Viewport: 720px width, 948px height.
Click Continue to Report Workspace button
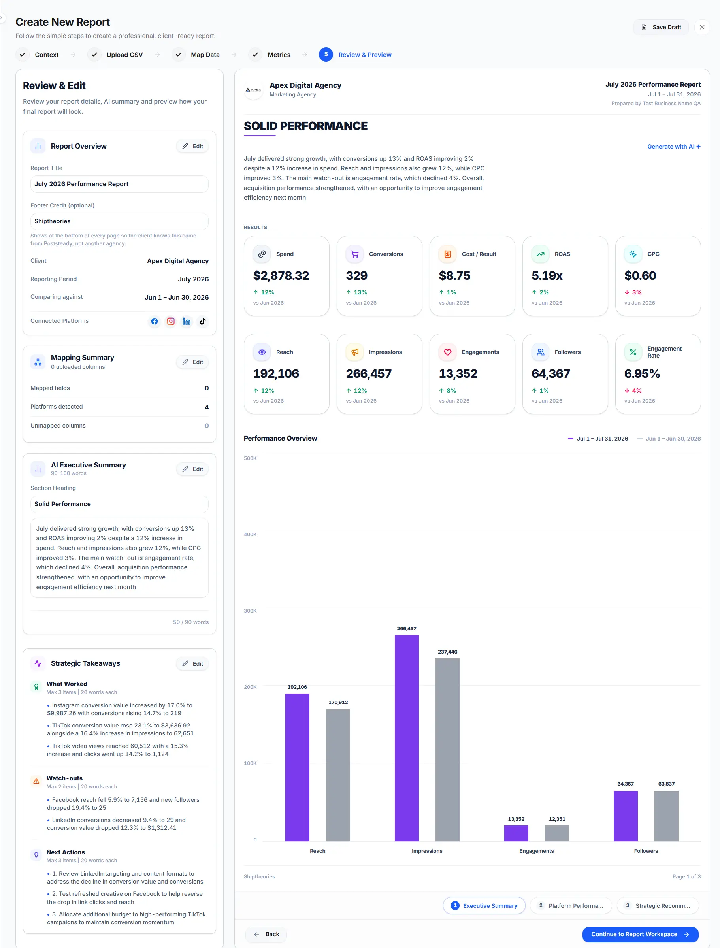[x=640, y=934]
